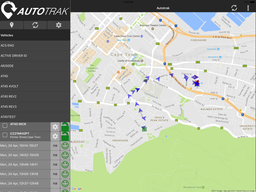Select the CZ21MHGPT vehicle name
This screenshot has height=192, width=256.
pyautogui.click(x=19, y=134)
